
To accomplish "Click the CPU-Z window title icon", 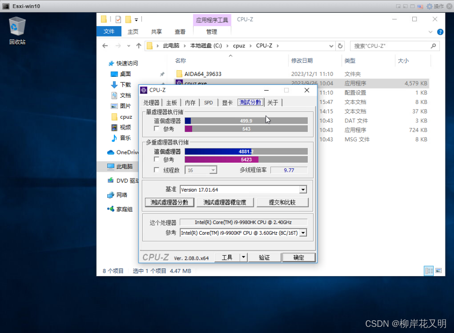I will point(144,90).
